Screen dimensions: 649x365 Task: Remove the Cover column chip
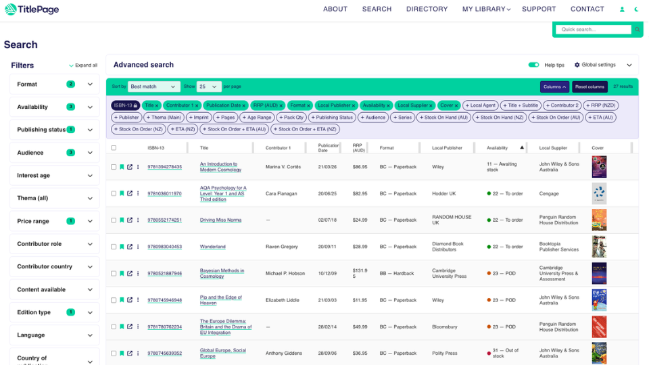(456, 106)
